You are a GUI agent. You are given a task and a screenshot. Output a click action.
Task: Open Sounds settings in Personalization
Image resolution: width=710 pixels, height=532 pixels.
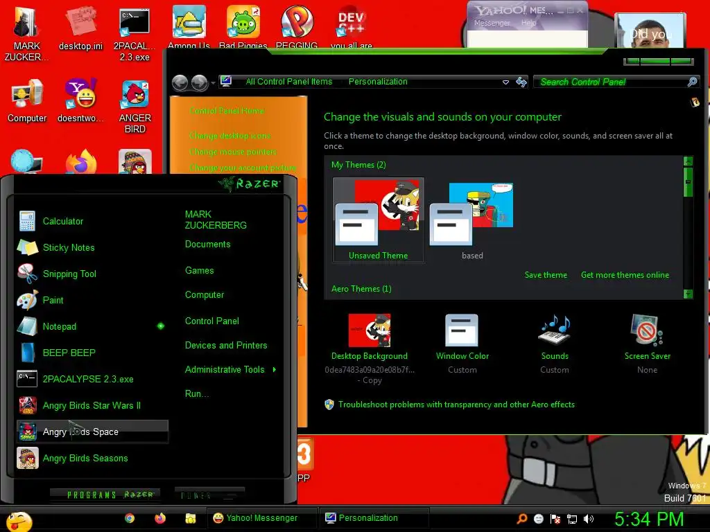(x=554, y=344)
